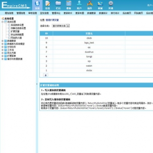Image resolution: width=153 pixels, height=153 pixels.
Task: Click the clock variable name cell
Action: (x=89, y=38)
